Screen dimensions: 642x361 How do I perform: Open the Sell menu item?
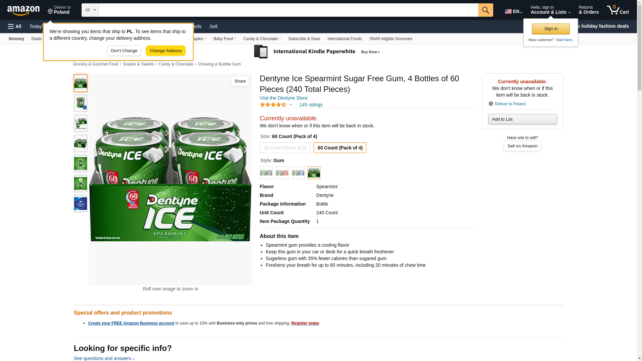pyautogui.click(x=213, y=26)
